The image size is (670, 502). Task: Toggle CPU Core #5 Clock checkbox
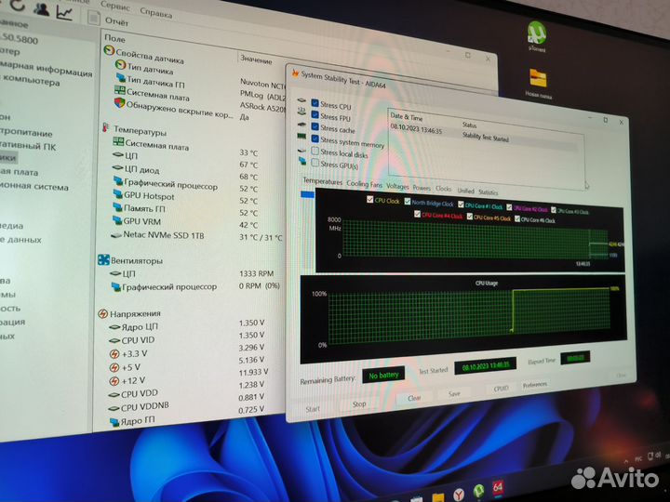tap(469, 217)
